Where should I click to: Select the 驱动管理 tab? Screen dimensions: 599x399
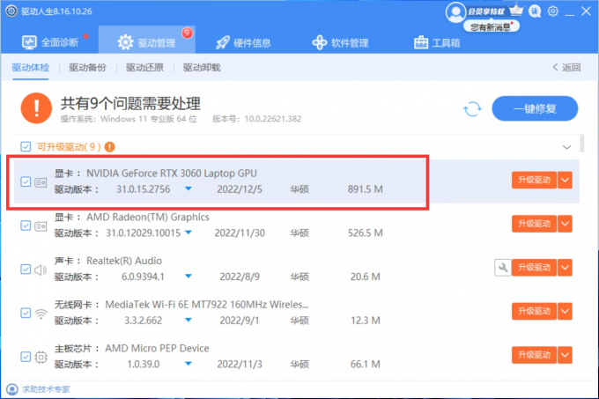(147, 40)
